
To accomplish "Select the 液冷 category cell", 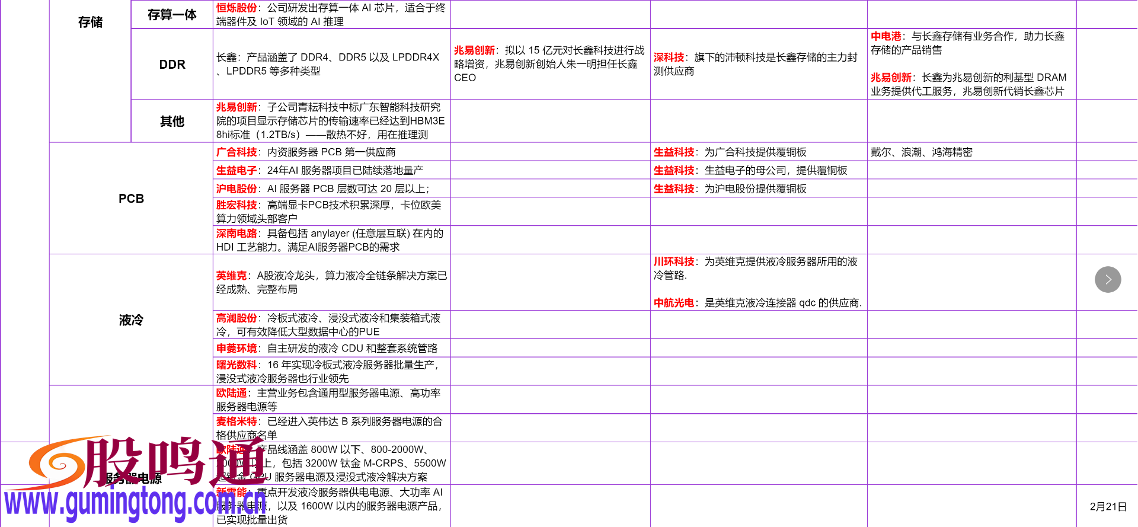I will tap(131, 320).
